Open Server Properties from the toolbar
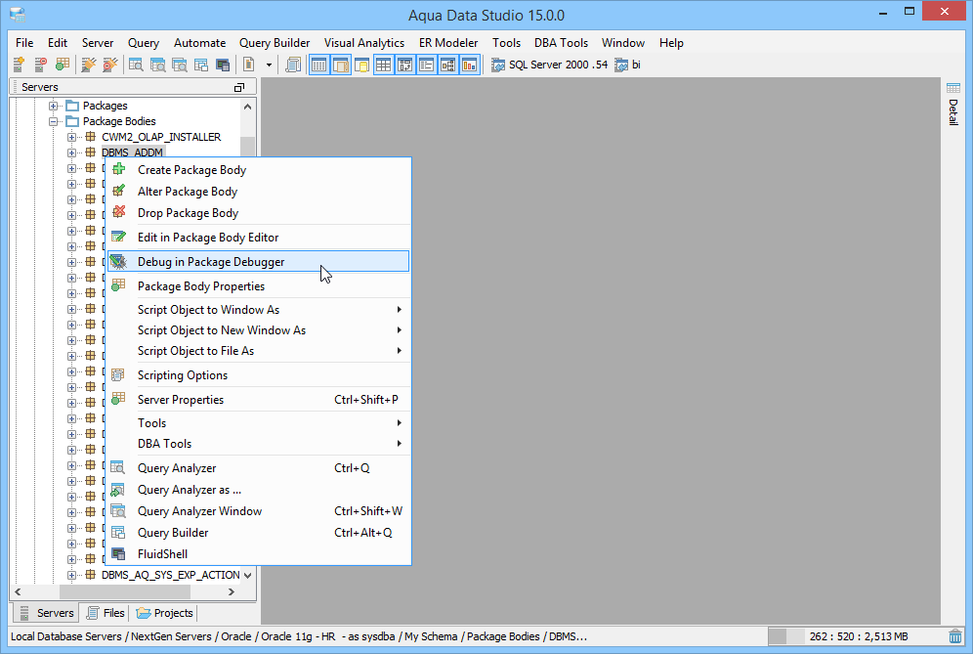This screenshot has height=654, width=973. point(63,65)
